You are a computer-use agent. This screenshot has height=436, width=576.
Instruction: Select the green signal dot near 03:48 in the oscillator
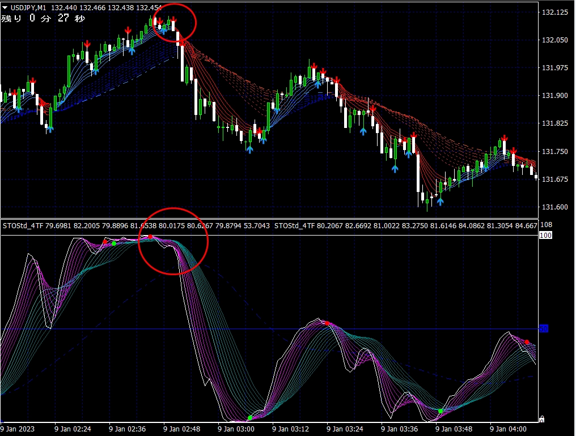click(441, 411)
